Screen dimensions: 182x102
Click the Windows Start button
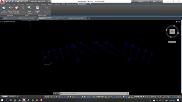2,100
